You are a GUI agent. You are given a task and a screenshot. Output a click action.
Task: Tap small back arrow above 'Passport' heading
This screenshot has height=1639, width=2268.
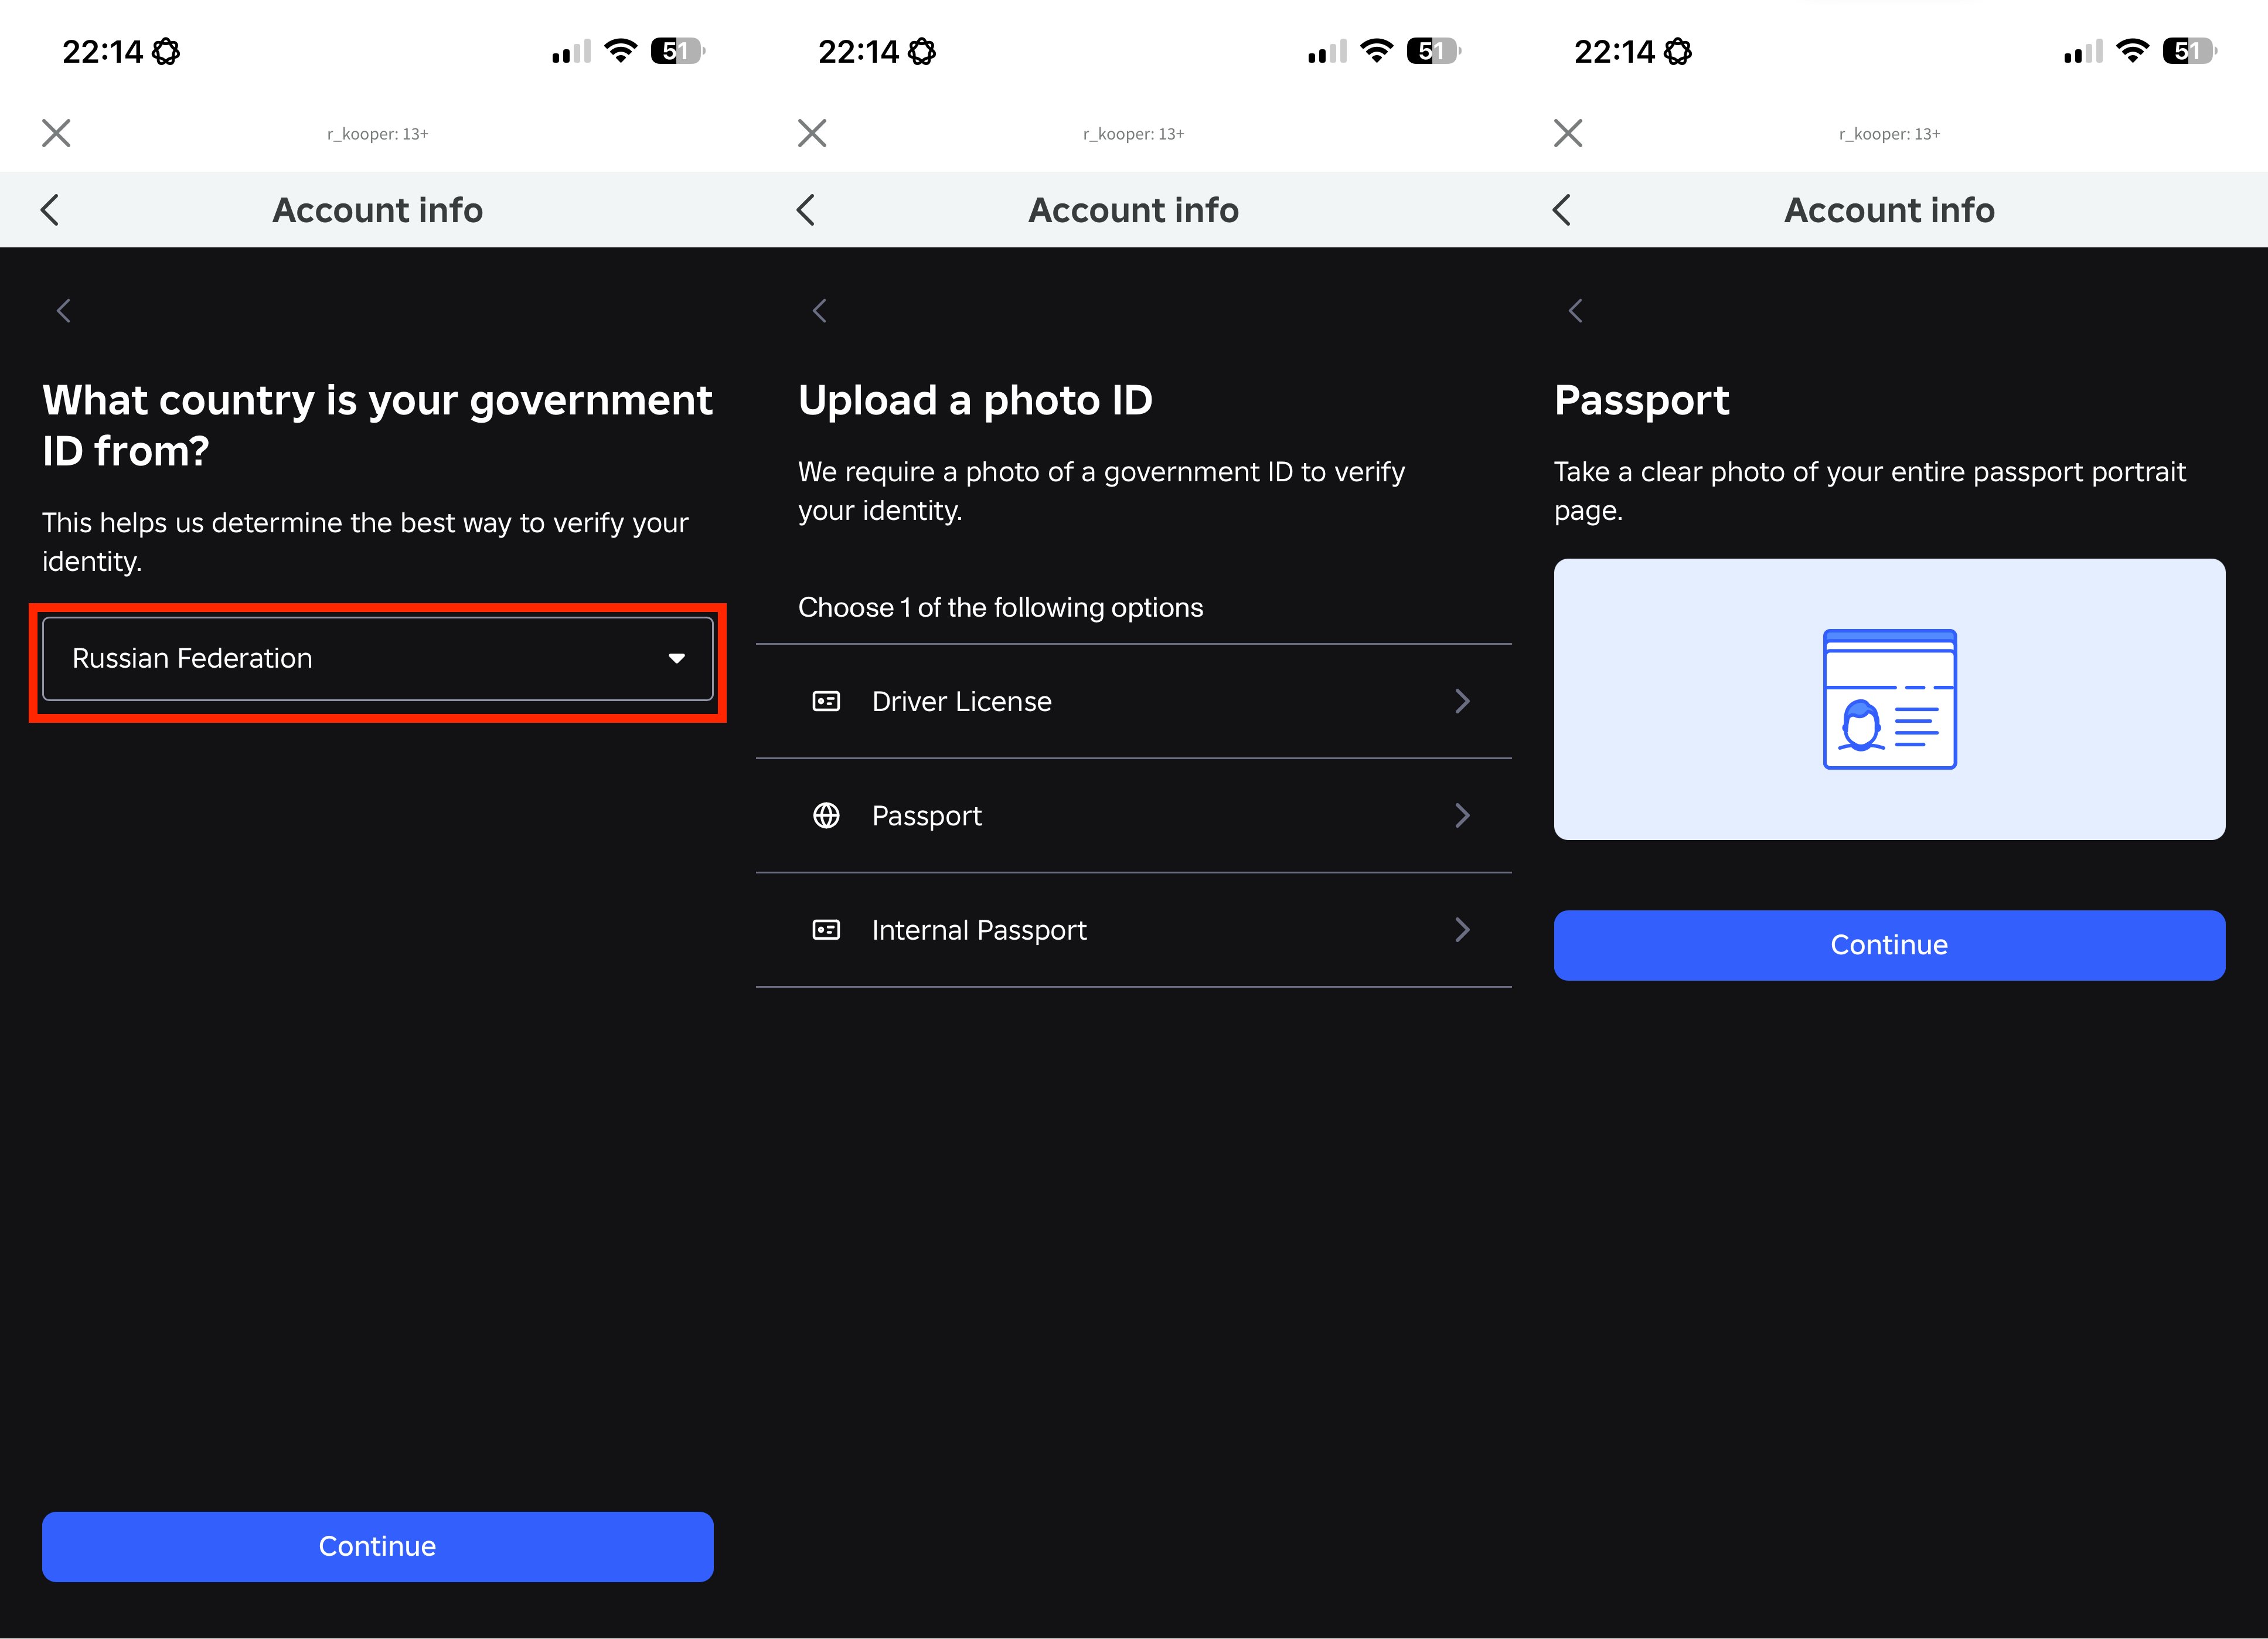1575,311
